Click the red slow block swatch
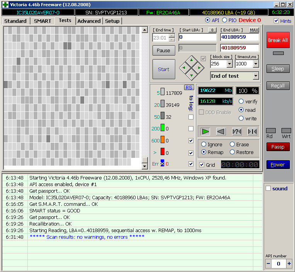Screen dimensions: 295x272 pyautogui.click(x=163, y=152)
